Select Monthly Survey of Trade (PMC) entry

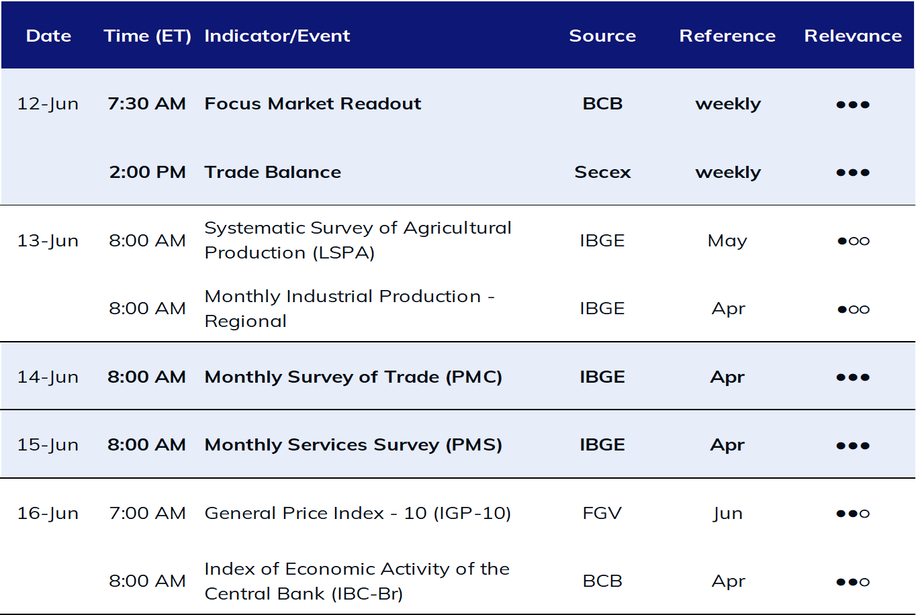pyautogui.click(x=353, y=377)
